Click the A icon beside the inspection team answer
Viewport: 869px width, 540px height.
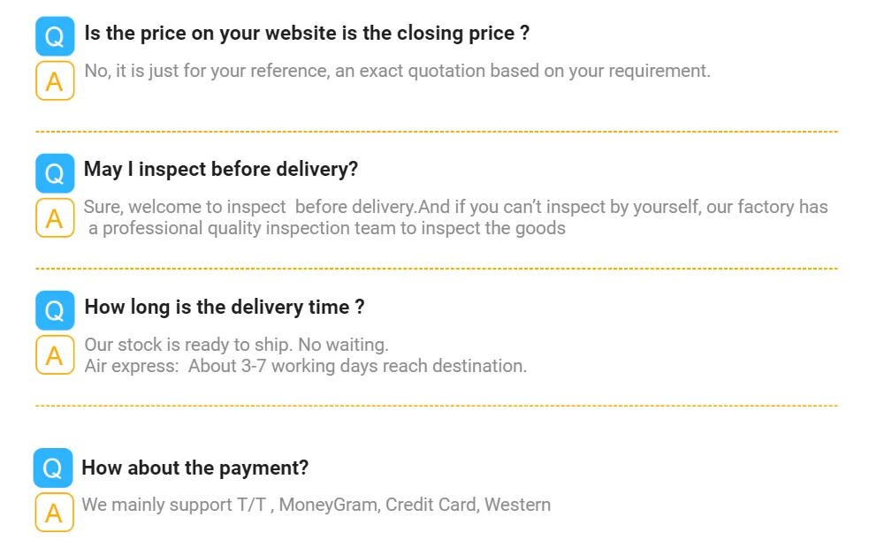tap(55, 217)
